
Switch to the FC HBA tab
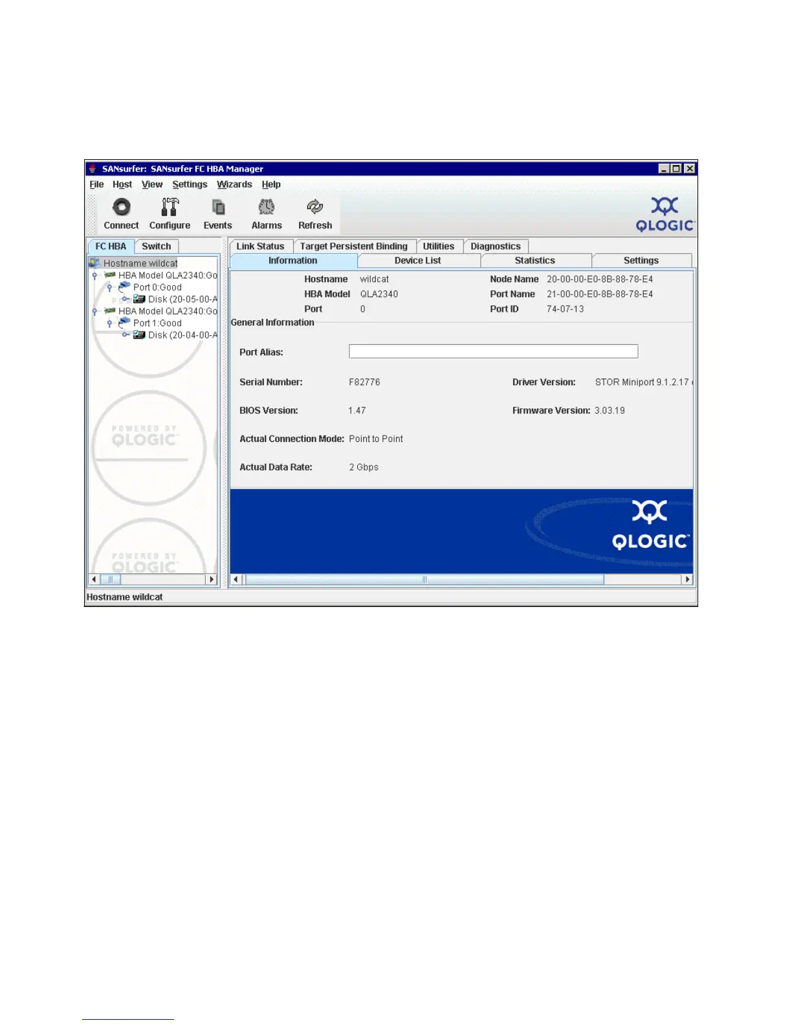tap(111, 247)
